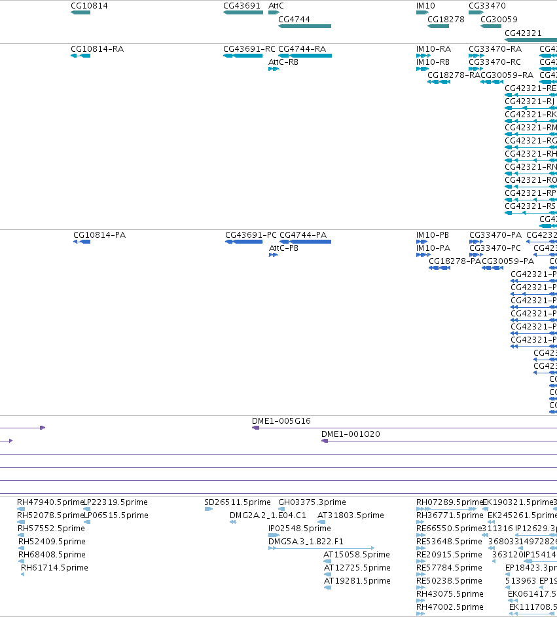Select EST RH52078.5prime

(x=50, y=515)
